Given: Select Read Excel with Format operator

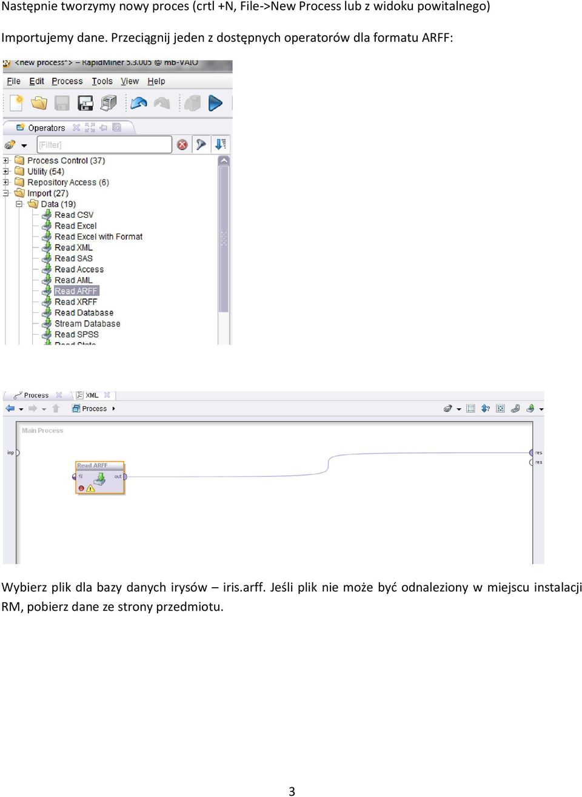Looking at the screenshot, I should [x=98, y=237].
